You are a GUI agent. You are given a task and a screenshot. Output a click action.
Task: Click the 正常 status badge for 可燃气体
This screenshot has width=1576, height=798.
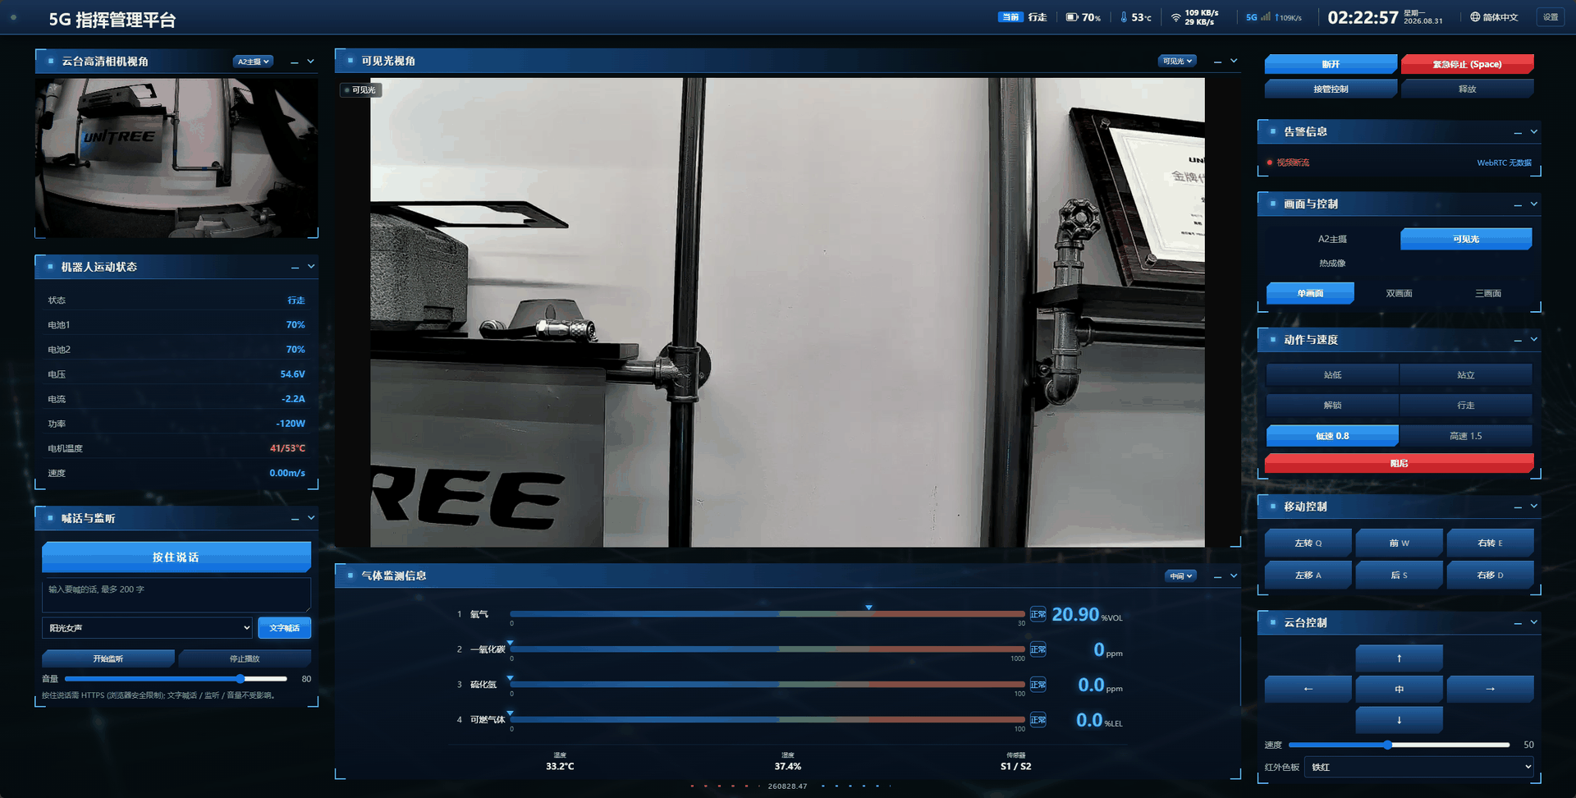pos(1038,720)
